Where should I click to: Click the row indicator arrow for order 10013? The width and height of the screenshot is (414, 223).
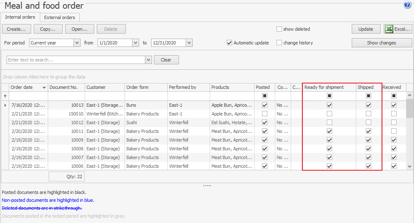coord(5,105)
